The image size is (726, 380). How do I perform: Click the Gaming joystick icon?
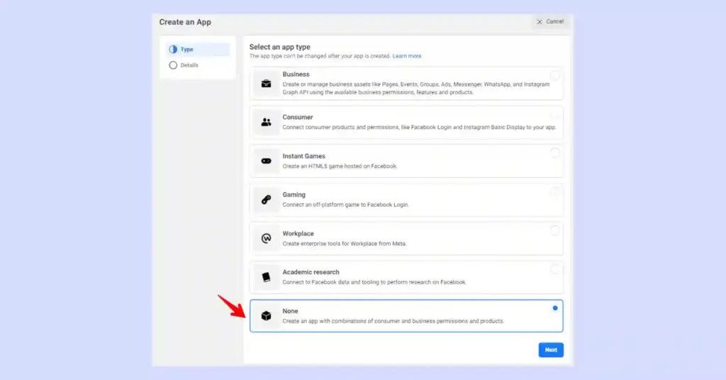pyautogui.click(x=267, y=199)
